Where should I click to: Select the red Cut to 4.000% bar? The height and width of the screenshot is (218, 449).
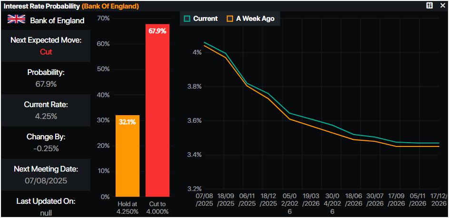[x=157, y=110]
